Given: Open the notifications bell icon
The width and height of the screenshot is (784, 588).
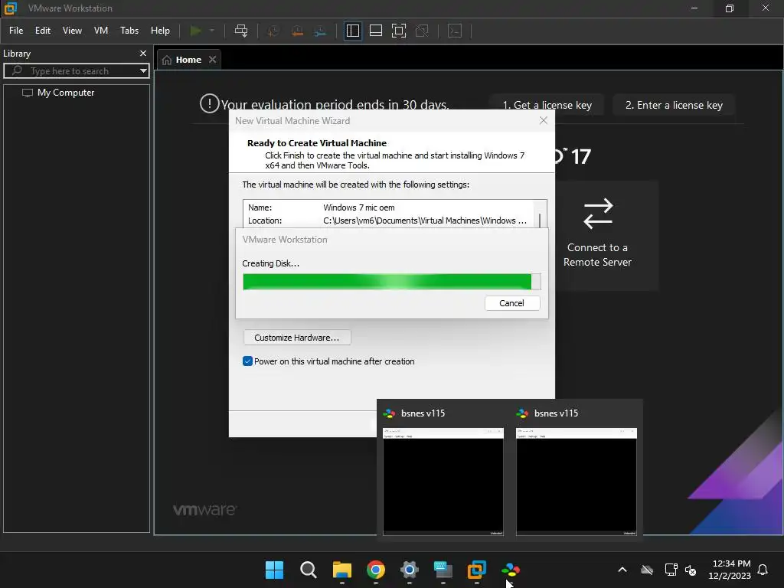Looking at the screenshot, I should pyautogui.click(x=763, y=570).
